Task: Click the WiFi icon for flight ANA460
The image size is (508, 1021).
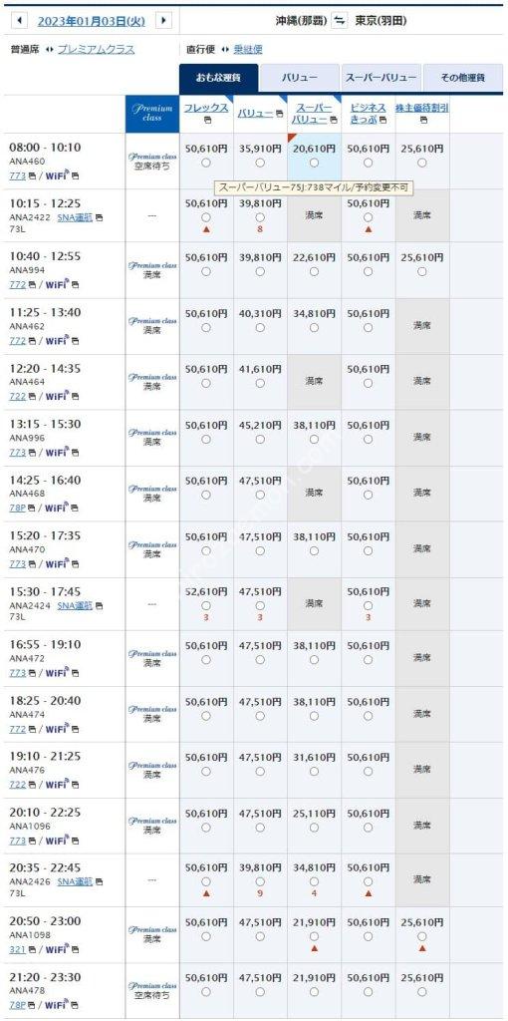Action: 58,175
